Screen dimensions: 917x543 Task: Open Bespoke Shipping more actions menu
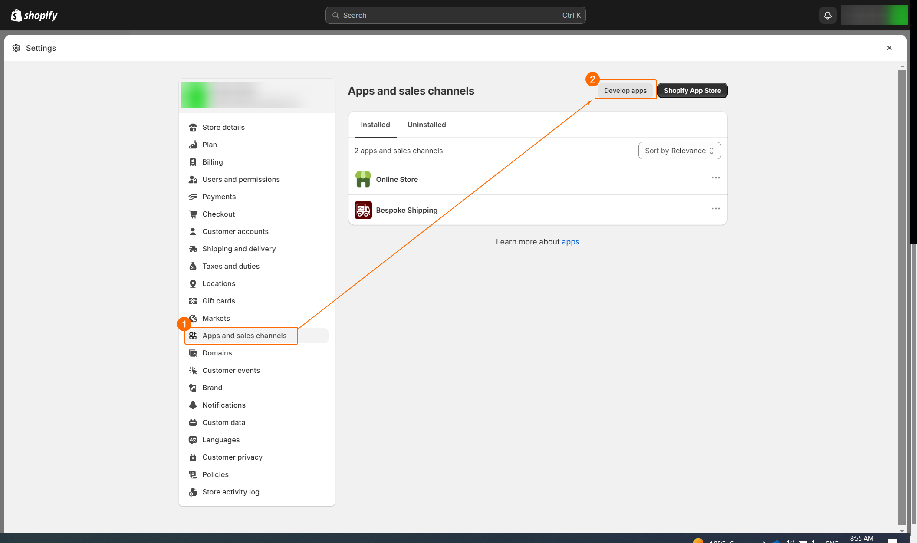[x=715, y=209]
